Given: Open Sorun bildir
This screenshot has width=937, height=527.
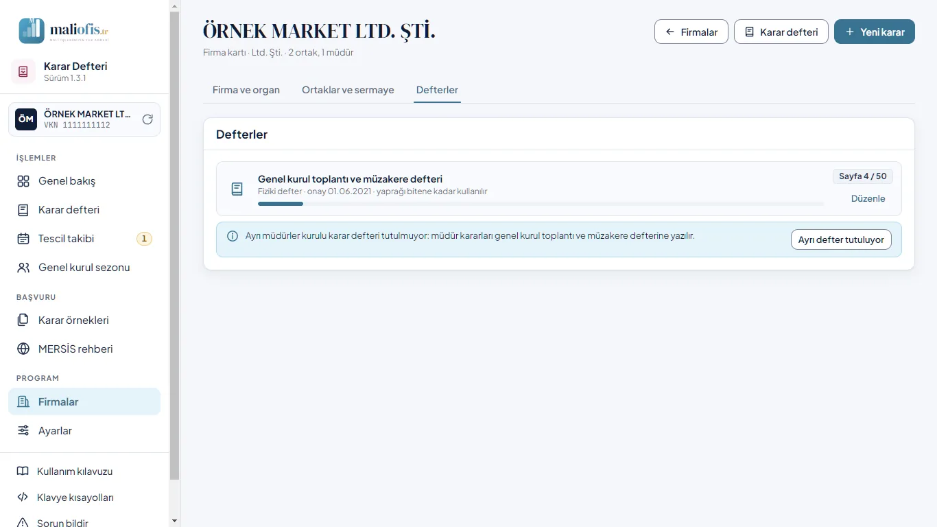Looking at the screenshot, I should point(84,523).
